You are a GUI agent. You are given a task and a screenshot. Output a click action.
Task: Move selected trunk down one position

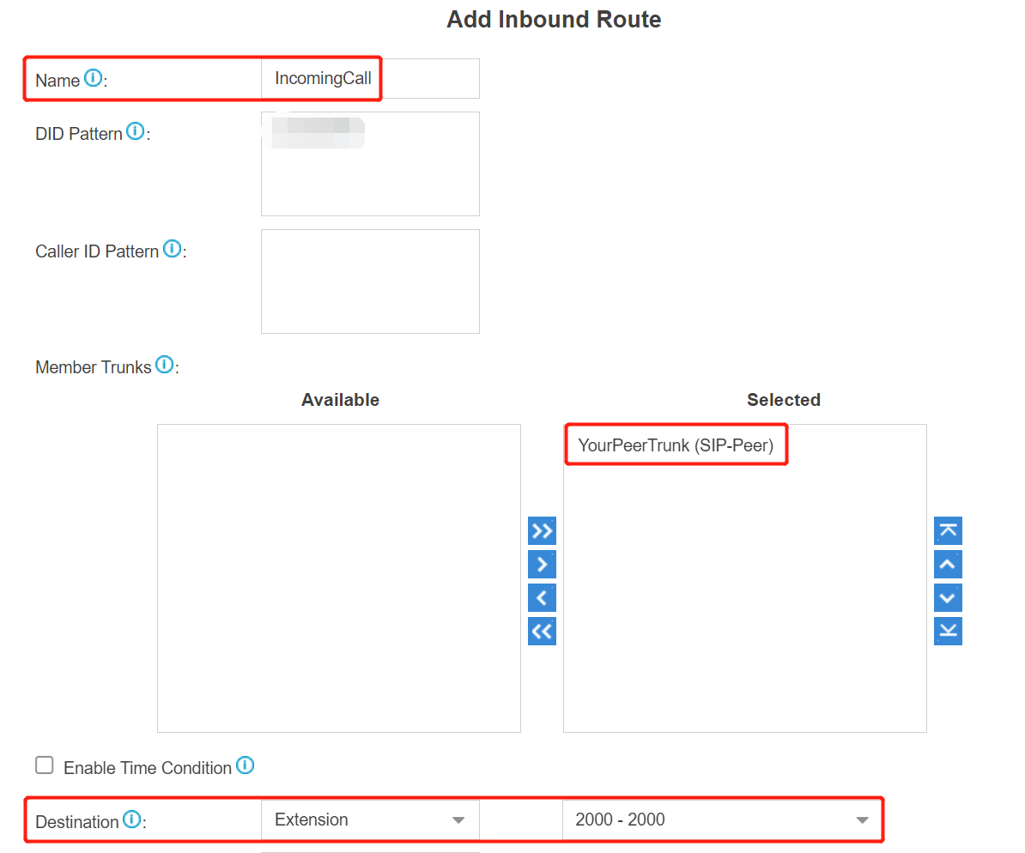click(948, 597)
